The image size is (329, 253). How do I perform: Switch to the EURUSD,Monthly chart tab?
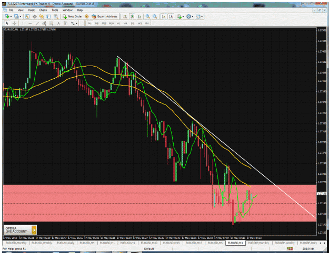[16, 243]
